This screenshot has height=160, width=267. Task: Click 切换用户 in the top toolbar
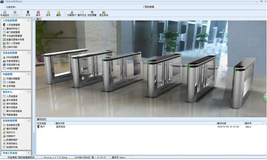click(71, 13)
